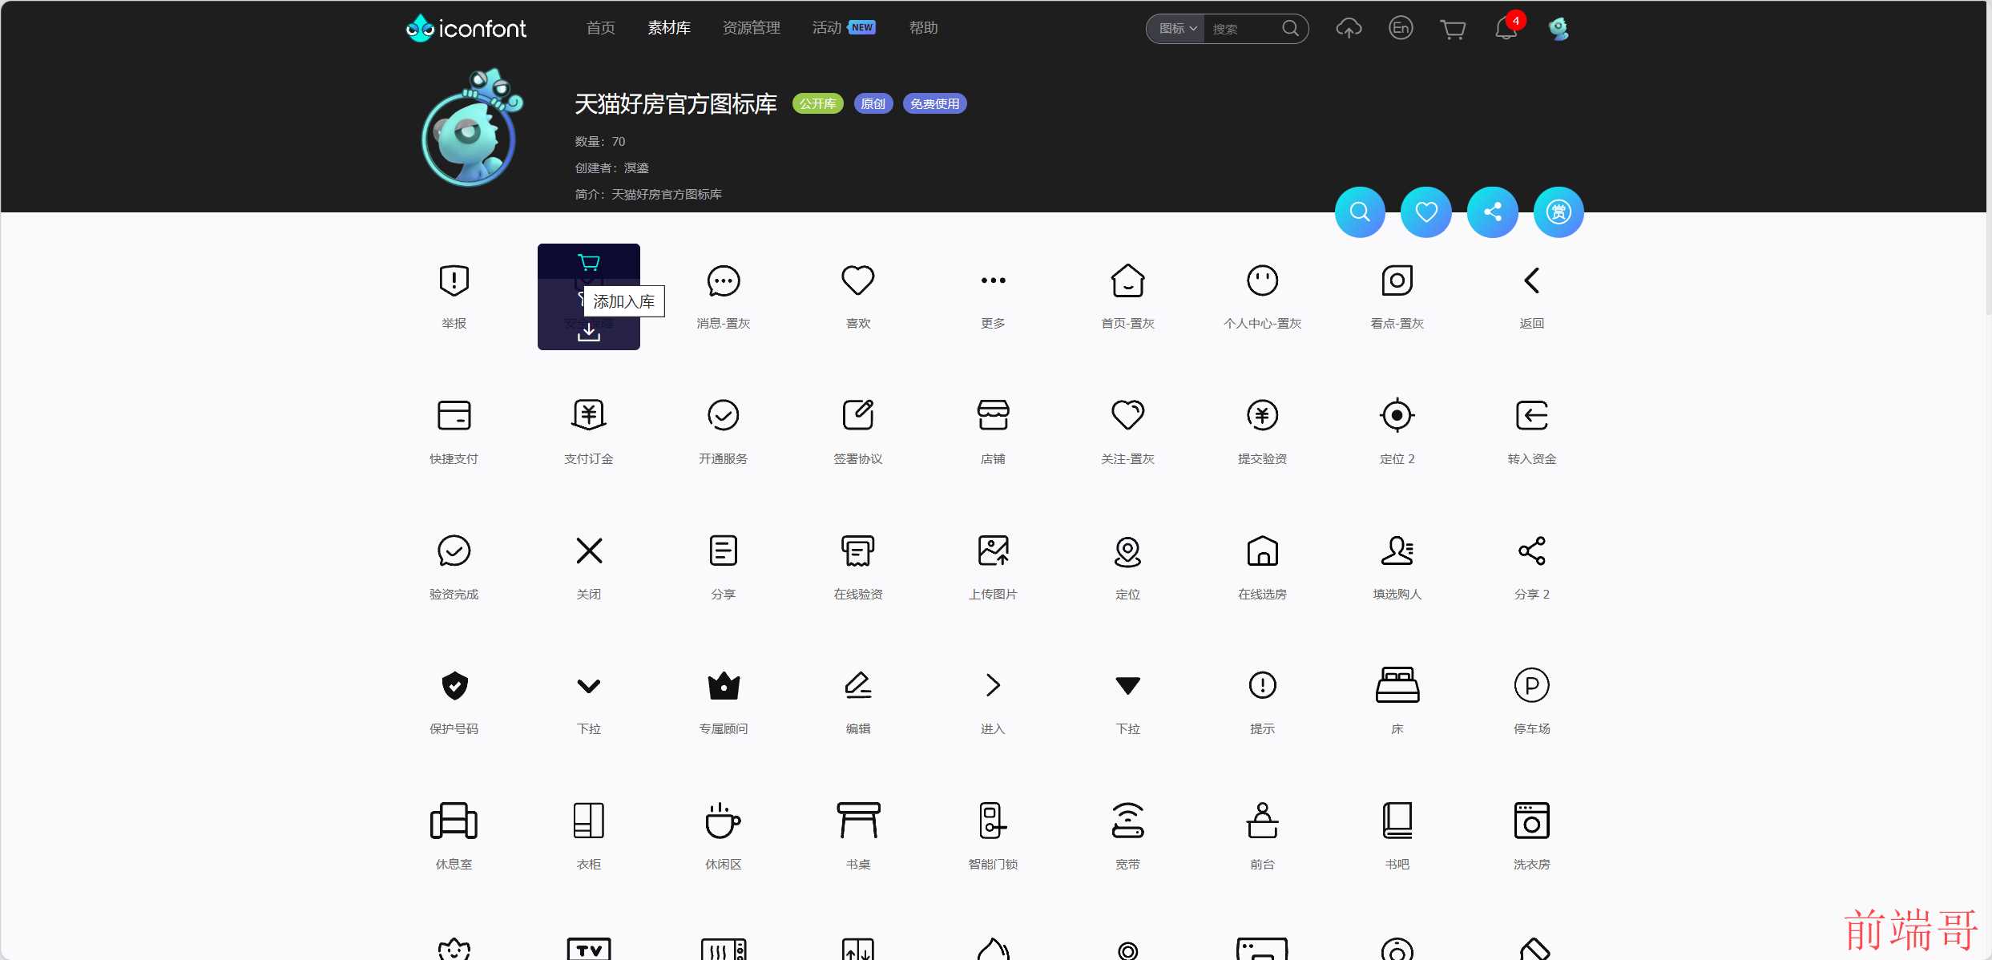
Task: Open the user avatar menu
Action: pyautogui.click(x=1559, y=29)
